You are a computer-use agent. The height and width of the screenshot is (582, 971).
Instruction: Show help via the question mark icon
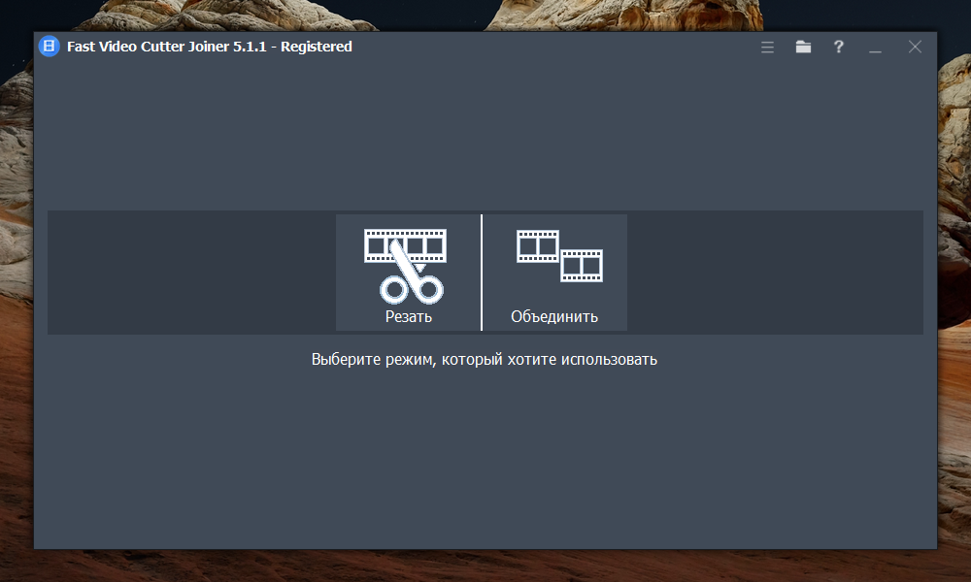pos(839,47)
